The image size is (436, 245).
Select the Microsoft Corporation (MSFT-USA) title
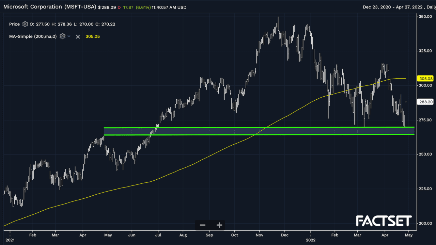(50, 7)
